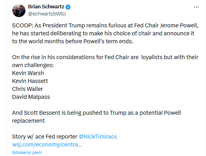The image size is (206, 156).
Task: Click the 'own challenges:' text line
Action: tap(33, 65)
